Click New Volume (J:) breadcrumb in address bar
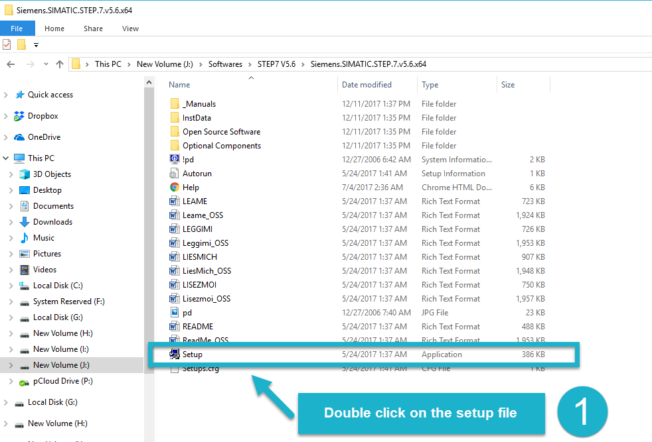652x442 pixels. pyautogui.click(x=165, y=64)
